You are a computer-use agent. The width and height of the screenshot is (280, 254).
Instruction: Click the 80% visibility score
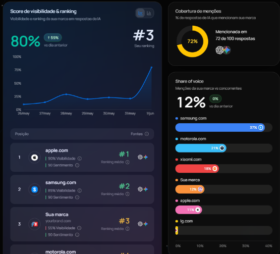point(25,41)
